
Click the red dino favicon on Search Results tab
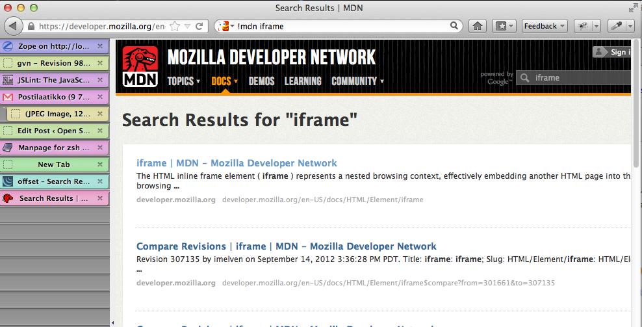coord(8,198)
